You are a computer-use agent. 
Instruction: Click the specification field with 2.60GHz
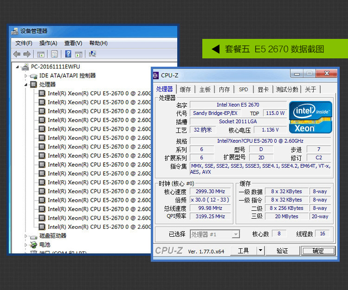tap(260, 141)
